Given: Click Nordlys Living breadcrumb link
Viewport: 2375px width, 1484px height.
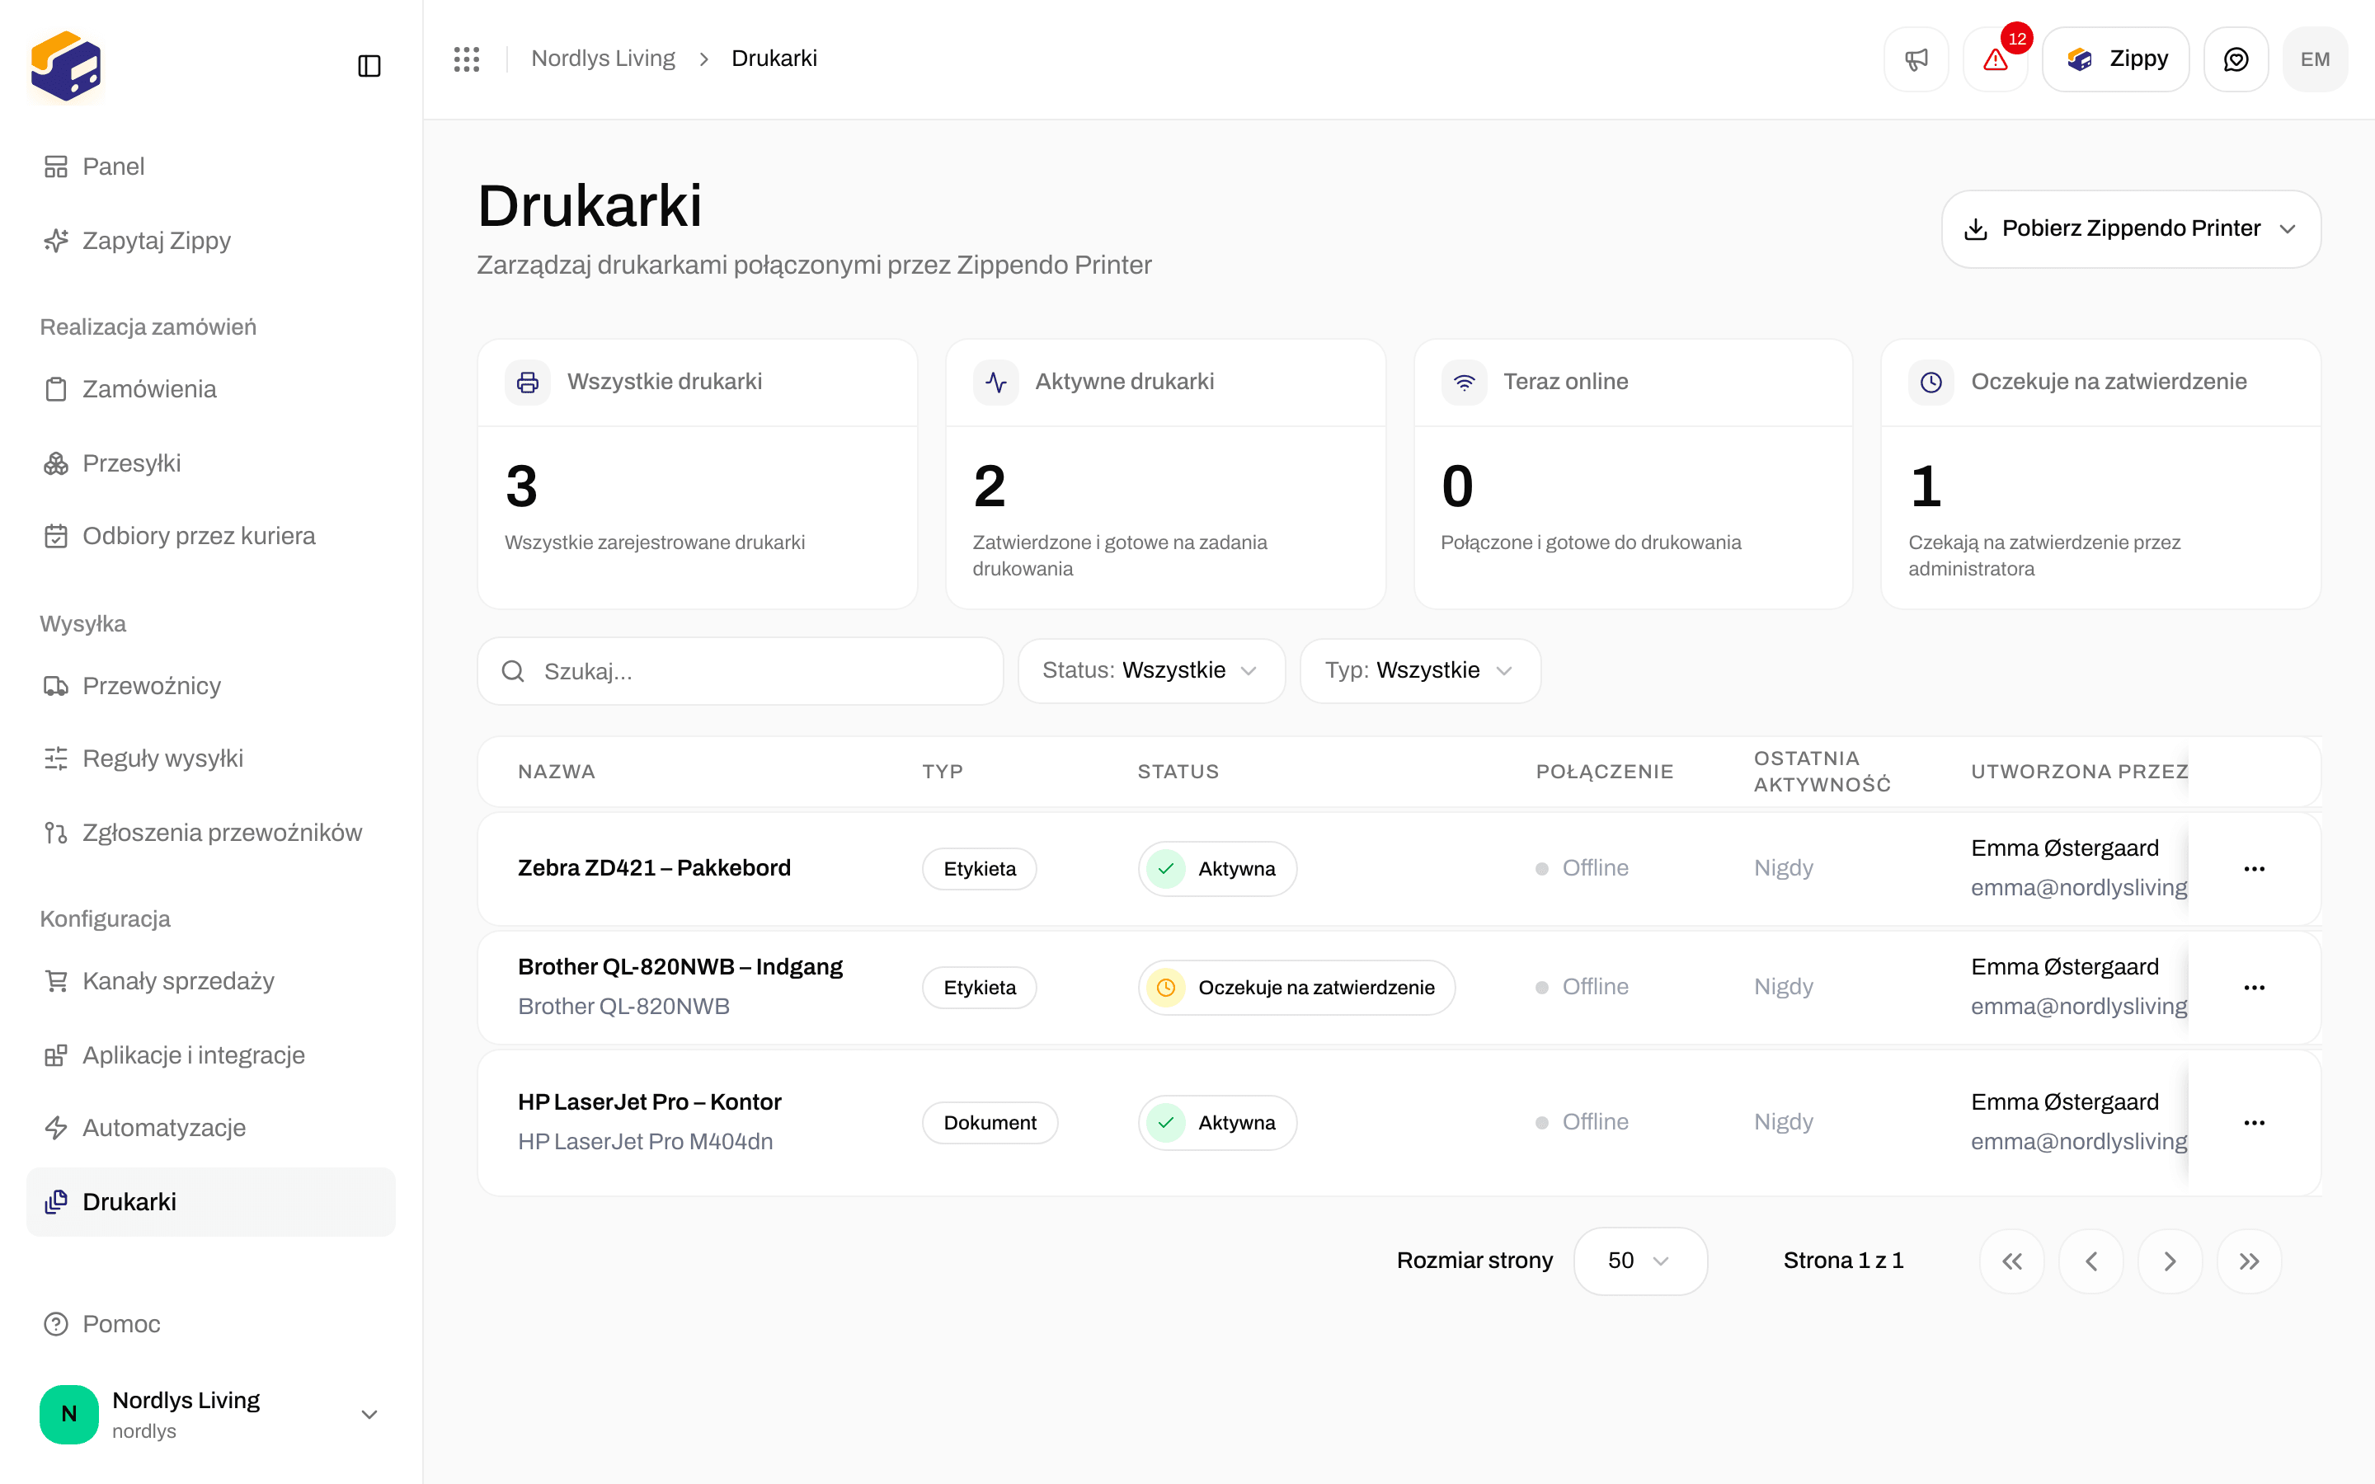Looking at the screenshot, I should [x=603, y=59].
